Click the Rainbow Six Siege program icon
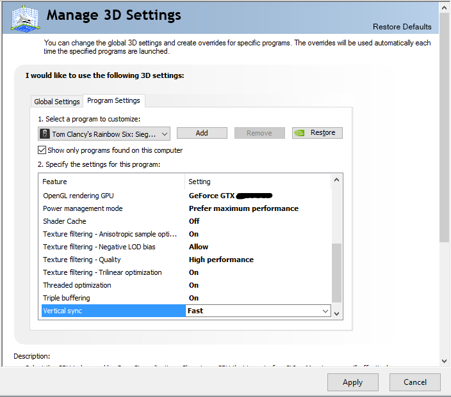This screenshot has width=451, height=397. 45,134
